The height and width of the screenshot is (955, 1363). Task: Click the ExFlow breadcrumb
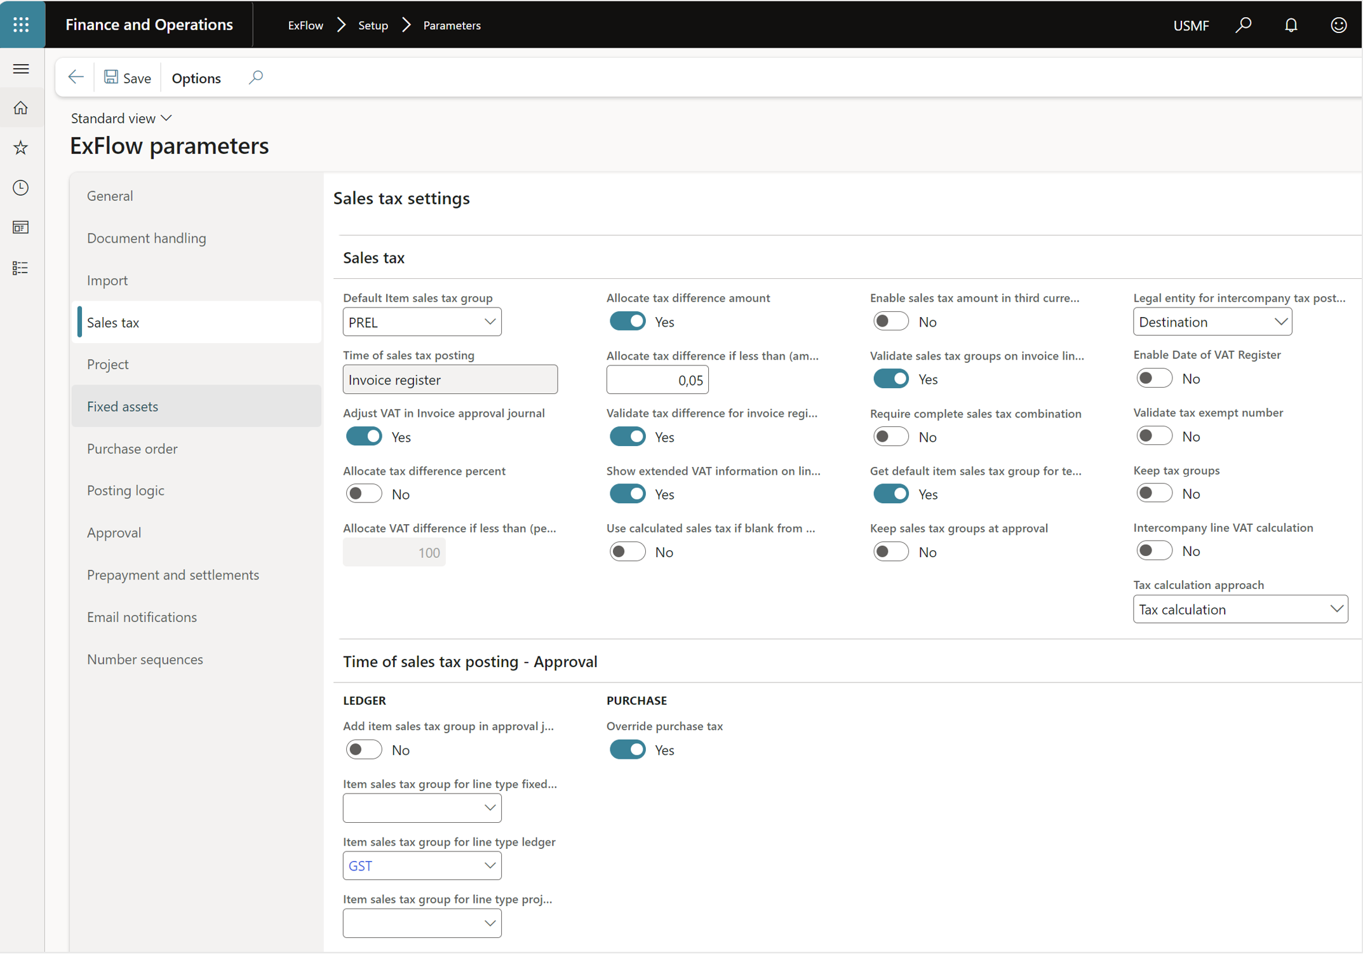pos(305,25)
